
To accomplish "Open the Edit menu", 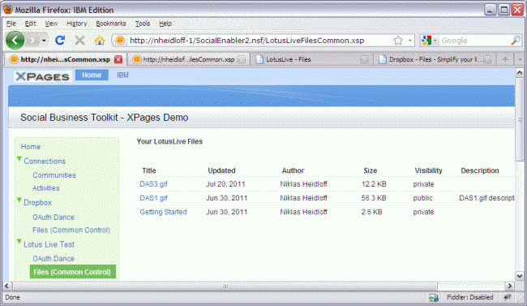I will [30, 24].
